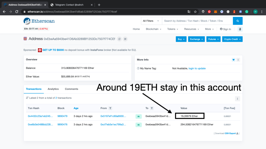Click GET UP TO $5000 sponsored link

(53, 50)
